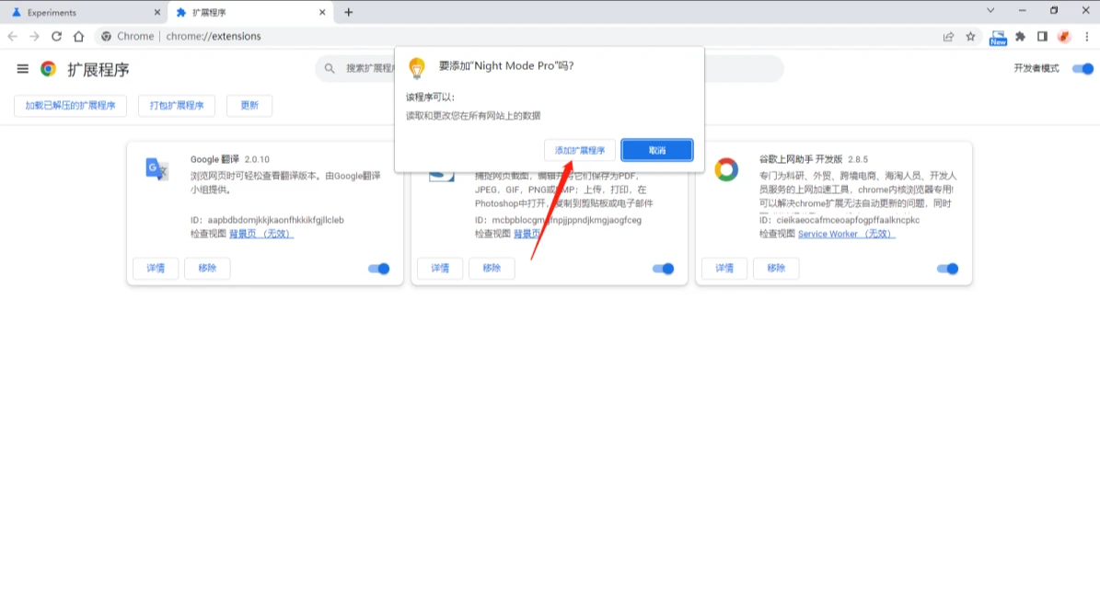Click version number 2.0.10
The image size is (1100, 589).
[x=257, y=160]
